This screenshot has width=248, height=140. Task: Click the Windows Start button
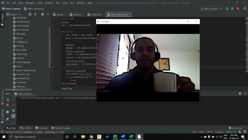coord(4,136)
